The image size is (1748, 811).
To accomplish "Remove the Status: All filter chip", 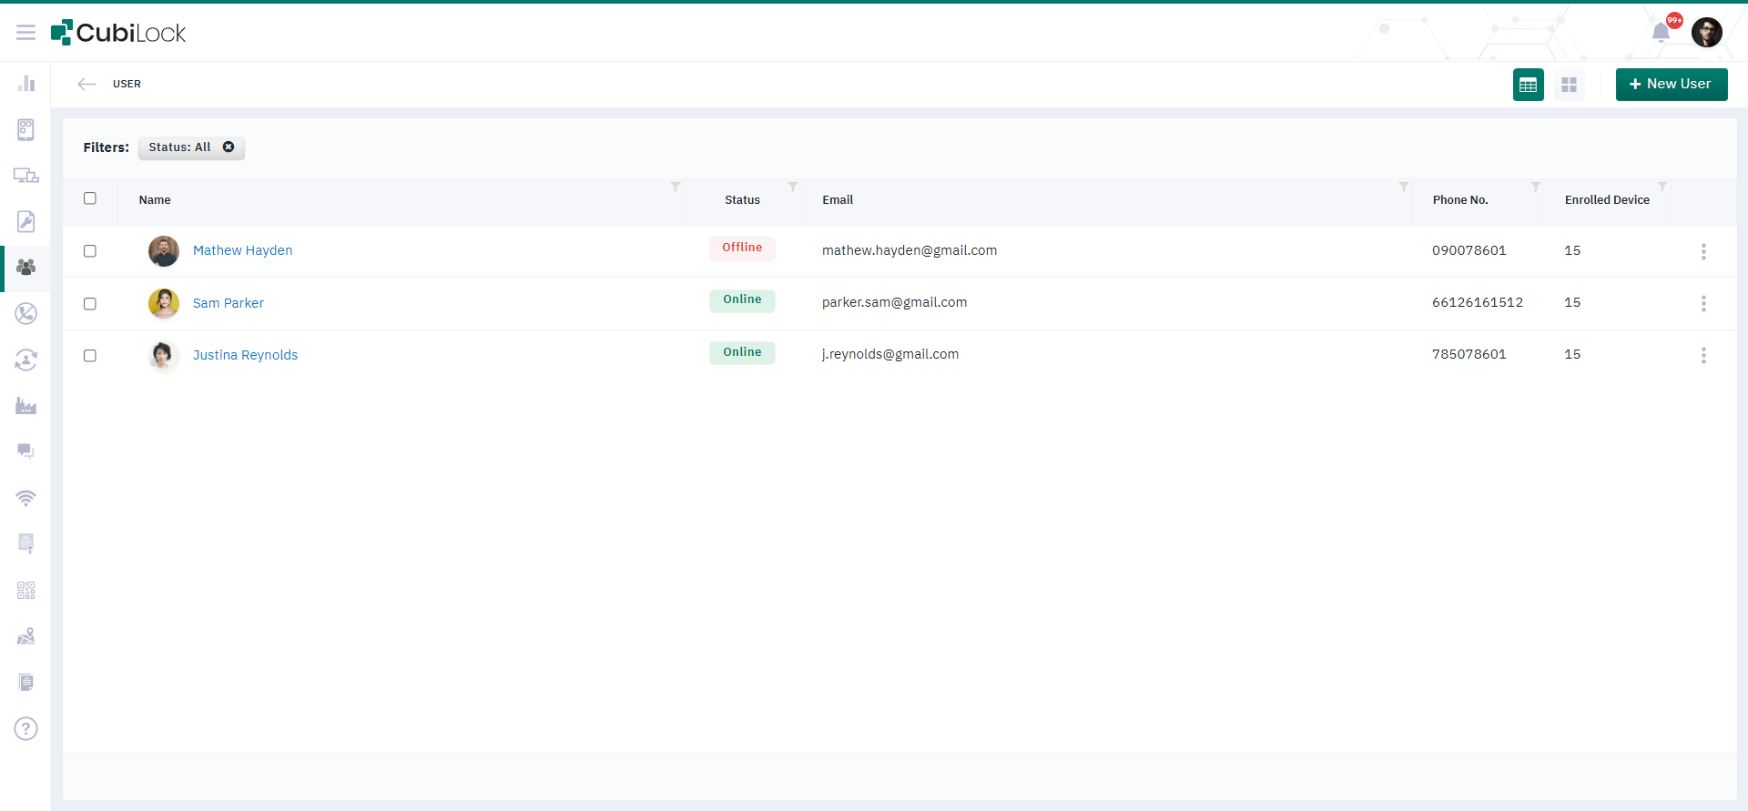I will pyautogui.click(x=229, y=147).
